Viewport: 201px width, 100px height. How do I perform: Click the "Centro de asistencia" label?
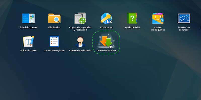pos(80,50)
